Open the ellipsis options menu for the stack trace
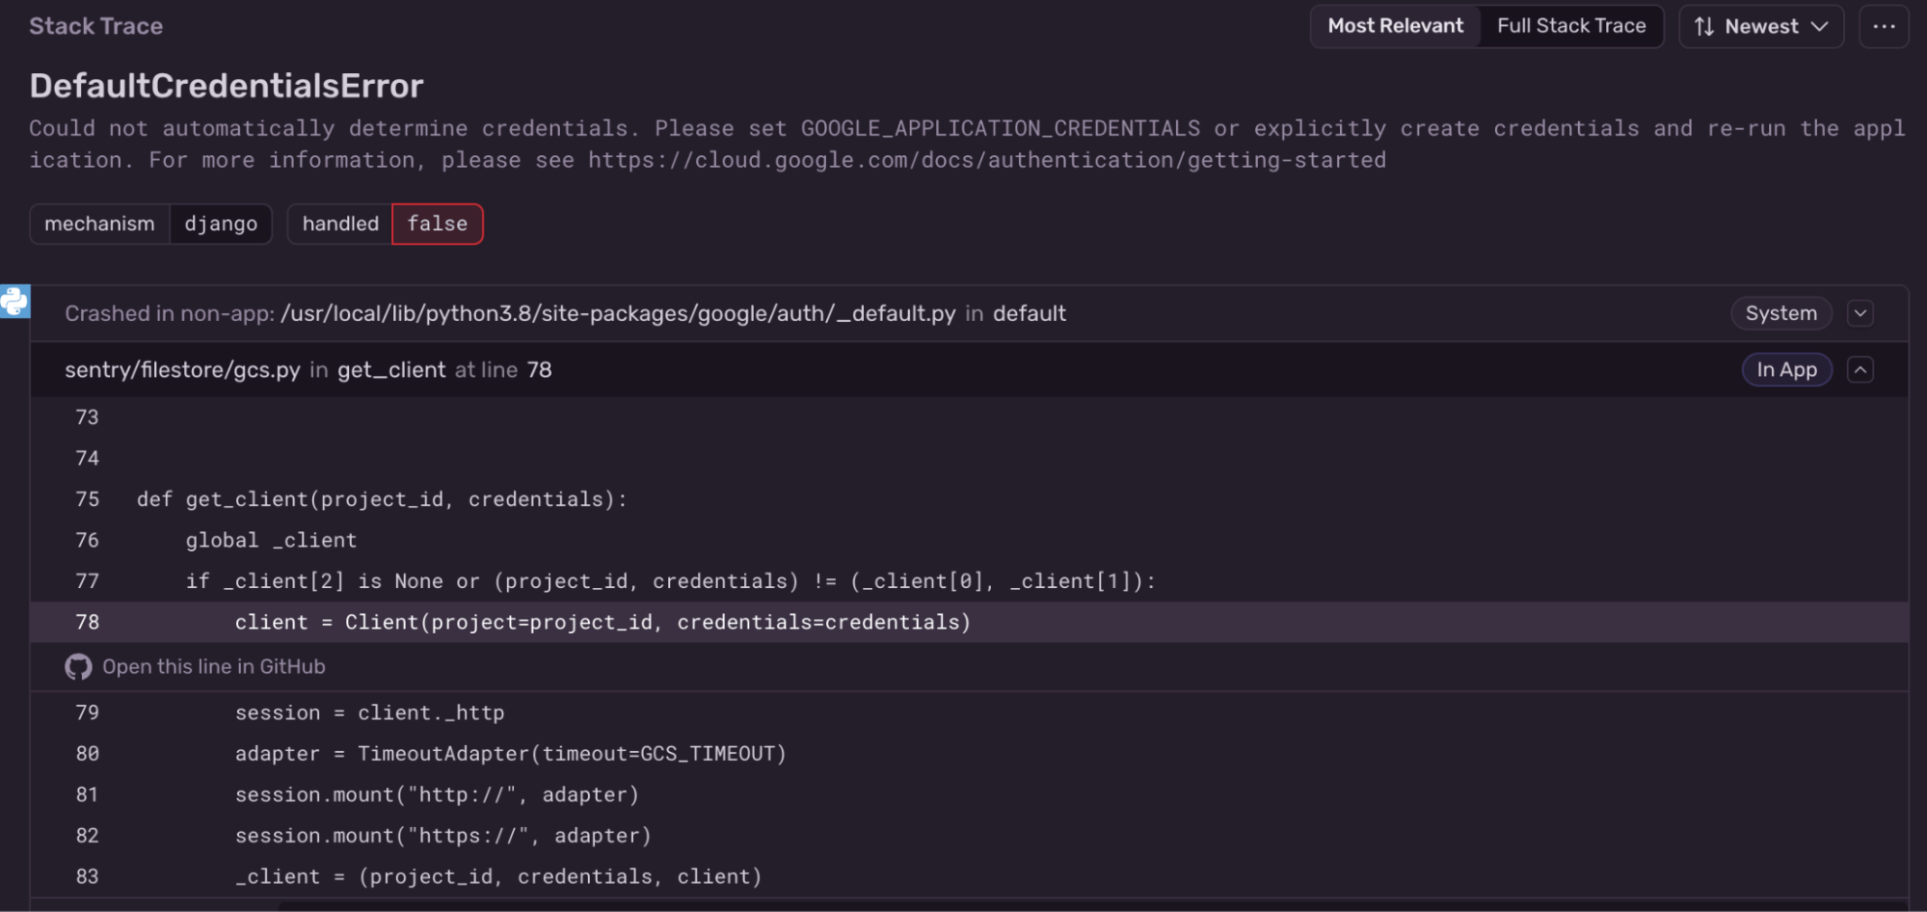 (1884, 26)
